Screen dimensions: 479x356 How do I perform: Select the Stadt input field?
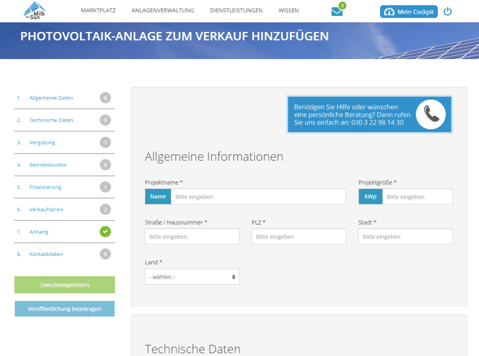tap(405, 237)
